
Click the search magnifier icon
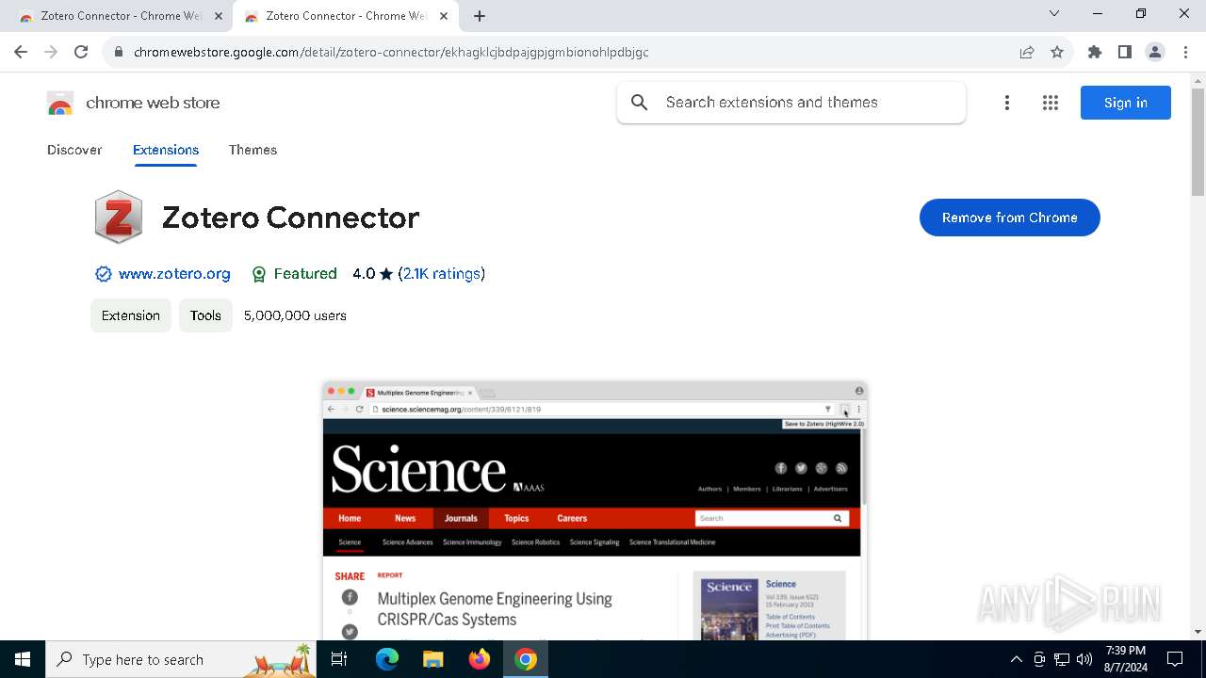(x=640, y=103)
